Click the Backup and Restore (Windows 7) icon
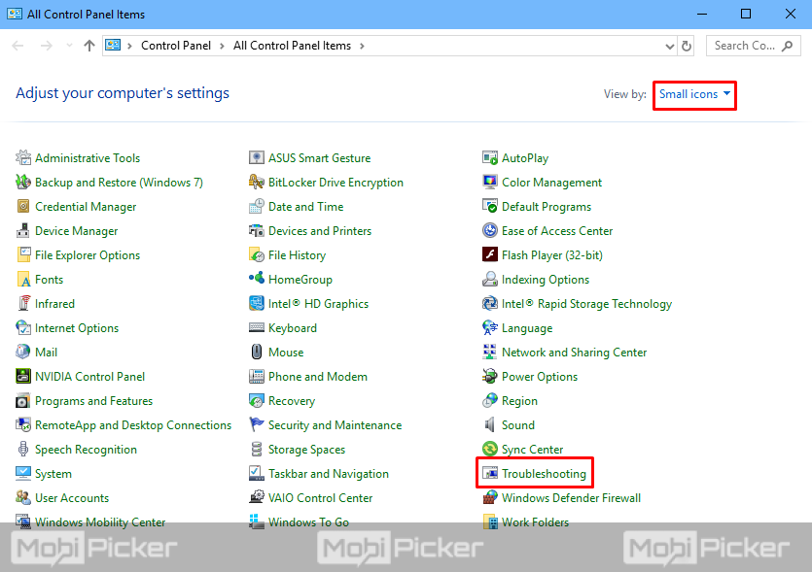The height and width of the screenshot is (572, 812). pos(23,182)
